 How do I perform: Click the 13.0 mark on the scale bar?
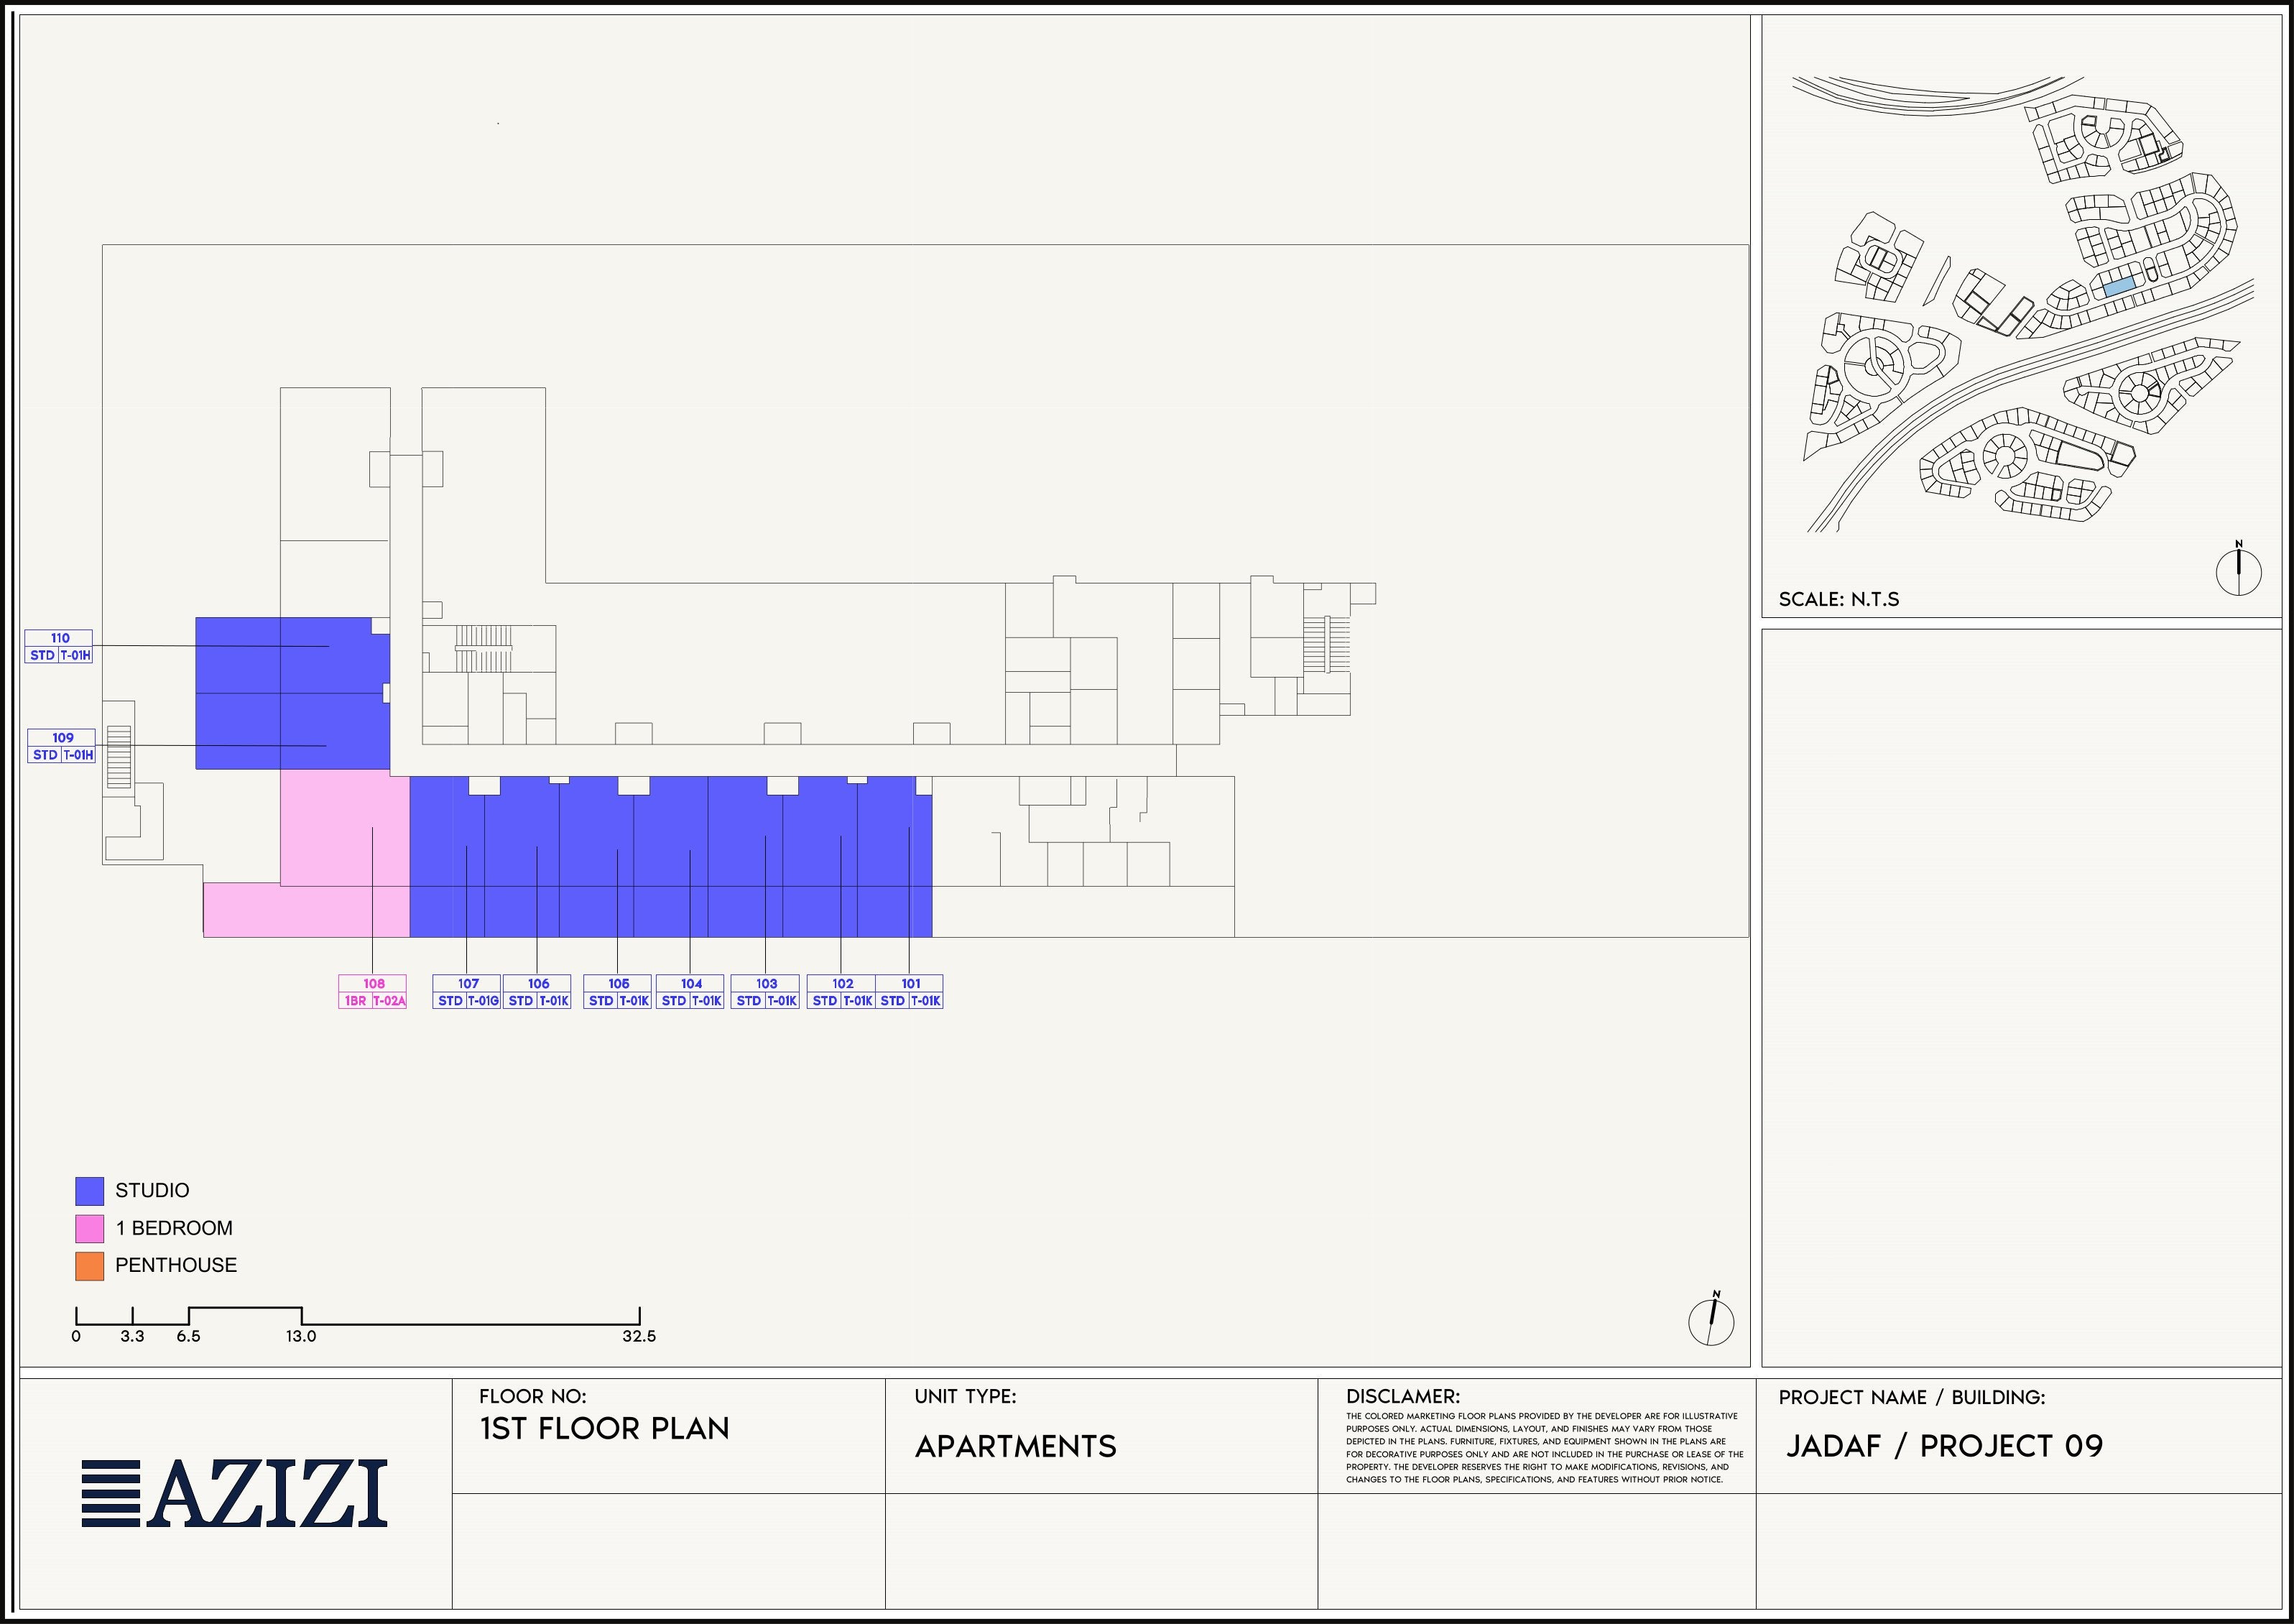[301, 1336]
